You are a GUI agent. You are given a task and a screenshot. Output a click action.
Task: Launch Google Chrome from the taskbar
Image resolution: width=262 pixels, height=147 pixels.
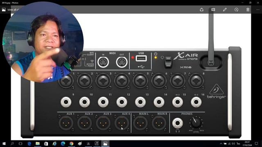tap(72, 143)
